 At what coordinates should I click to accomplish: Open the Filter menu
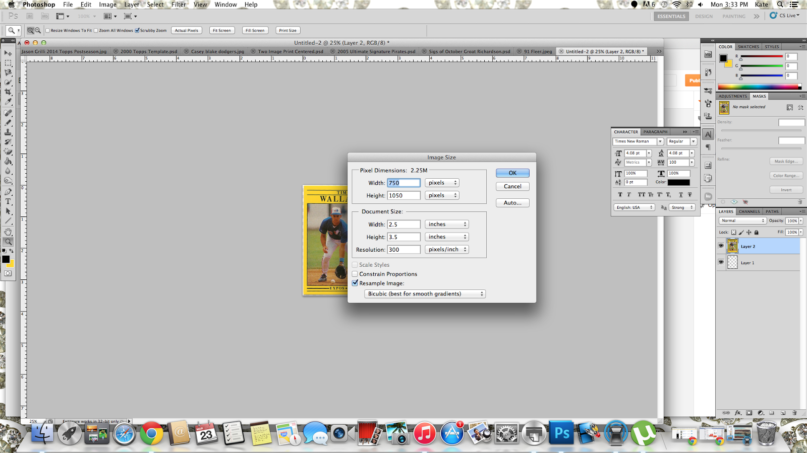click(x=179, y=5)
